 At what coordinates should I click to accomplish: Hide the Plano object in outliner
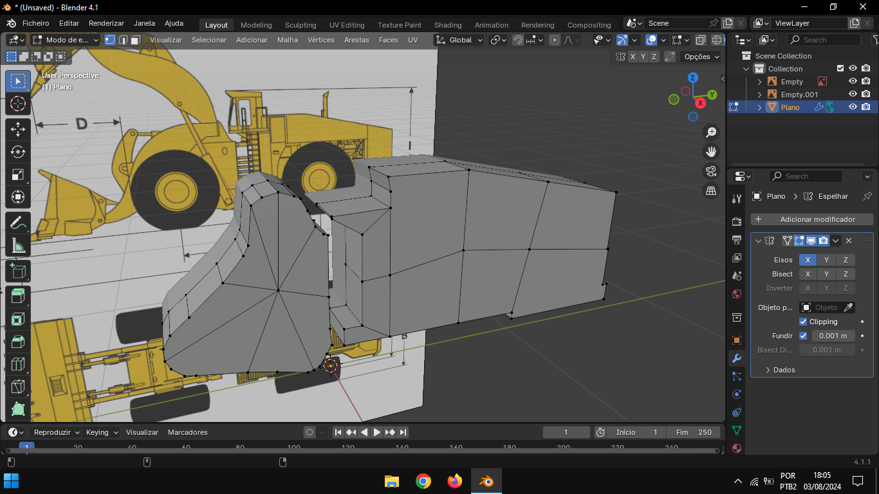click(x=853, y=107)
